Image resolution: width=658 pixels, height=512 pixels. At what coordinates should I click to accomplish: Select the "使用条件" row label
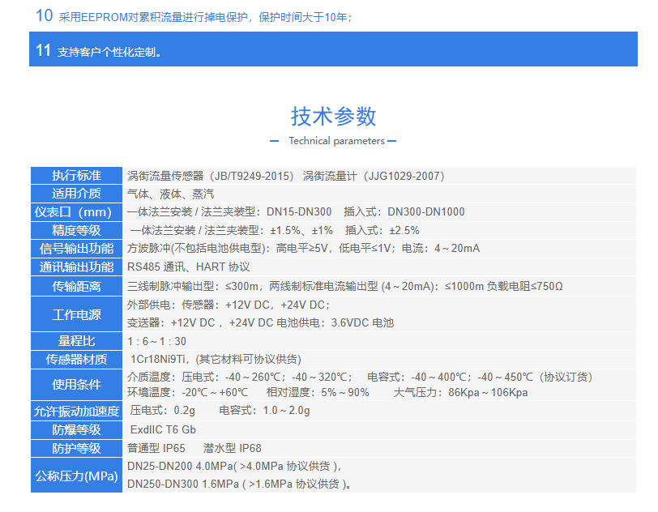coord(77,384)
